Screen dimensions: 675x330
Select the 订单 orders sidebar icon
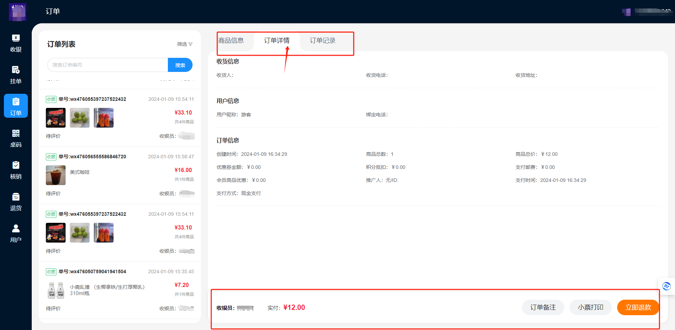click(16, 106)
